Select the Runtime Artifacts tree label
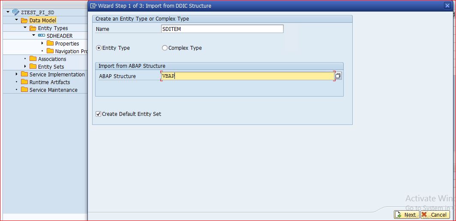 50,82
